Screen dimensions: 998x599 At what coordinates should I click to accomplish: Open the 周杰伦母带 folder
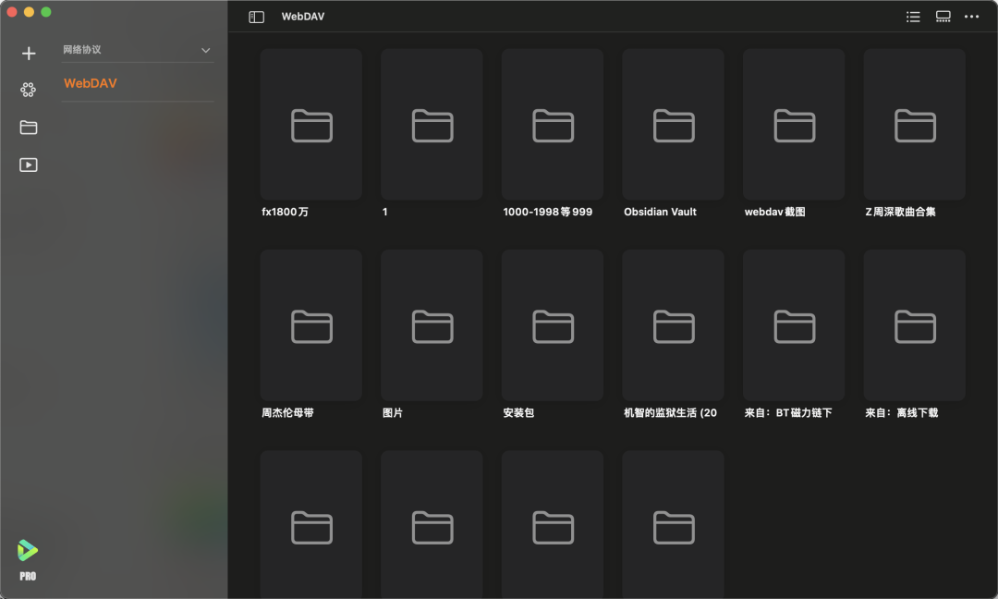[311, 325]
